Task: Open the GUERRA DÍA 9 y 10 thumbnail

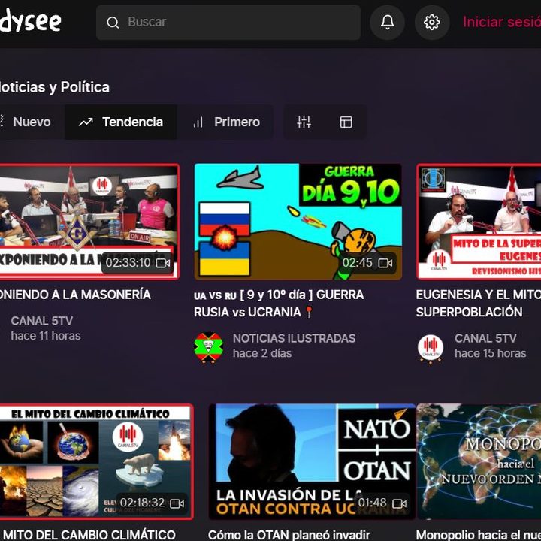Action: 298,222
